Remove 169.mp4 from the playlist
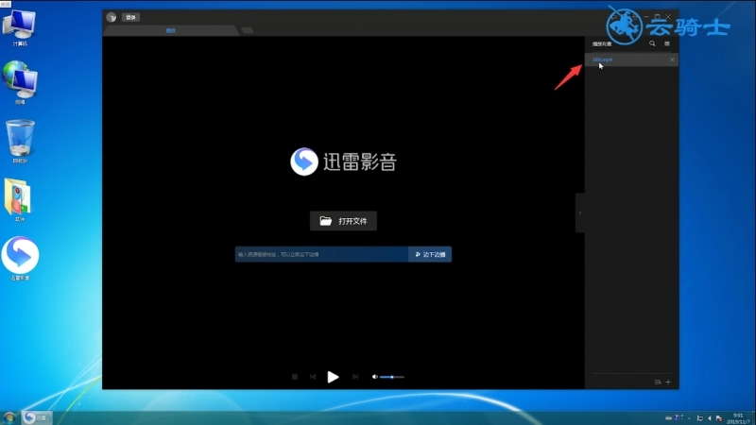The height and width of the screenshot is (425, 756). pyautogui.click(x=672, y=59)
